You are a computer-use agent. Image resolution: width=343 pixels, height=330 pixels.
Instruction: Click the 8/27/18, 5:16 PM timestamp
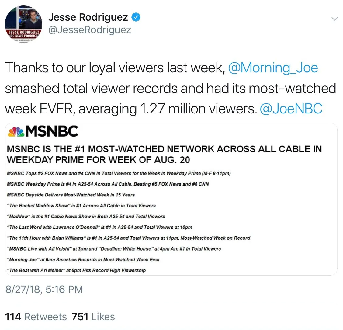pyautogui.click(x=44, y=289)
